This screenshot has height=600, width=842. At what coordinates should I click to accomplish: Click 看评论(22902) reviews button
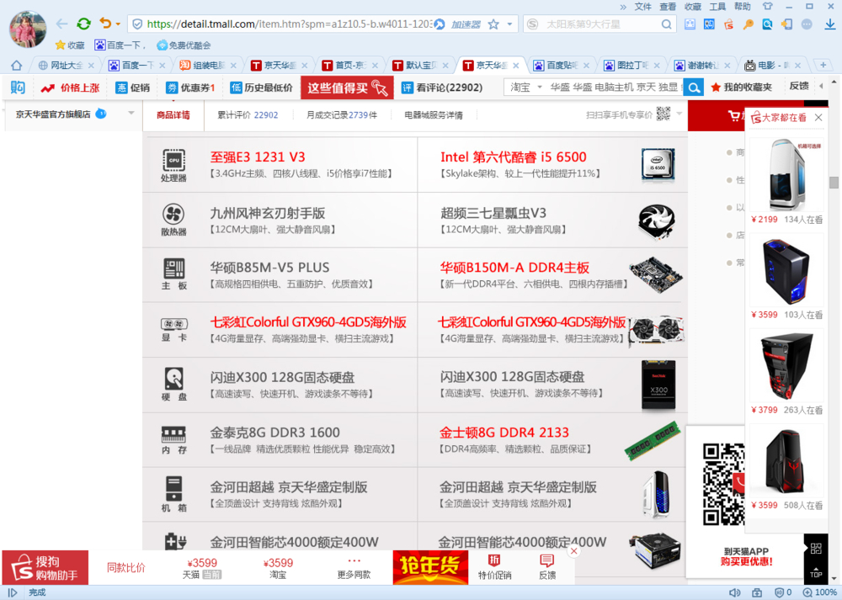443,88
